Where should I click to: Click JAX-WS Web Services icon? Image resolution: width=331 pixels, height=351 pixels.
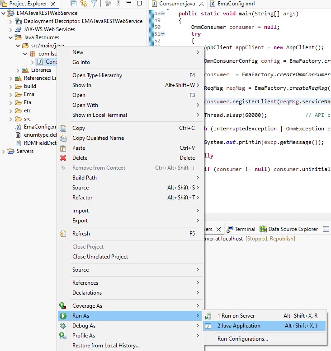[x=18, y=29]
